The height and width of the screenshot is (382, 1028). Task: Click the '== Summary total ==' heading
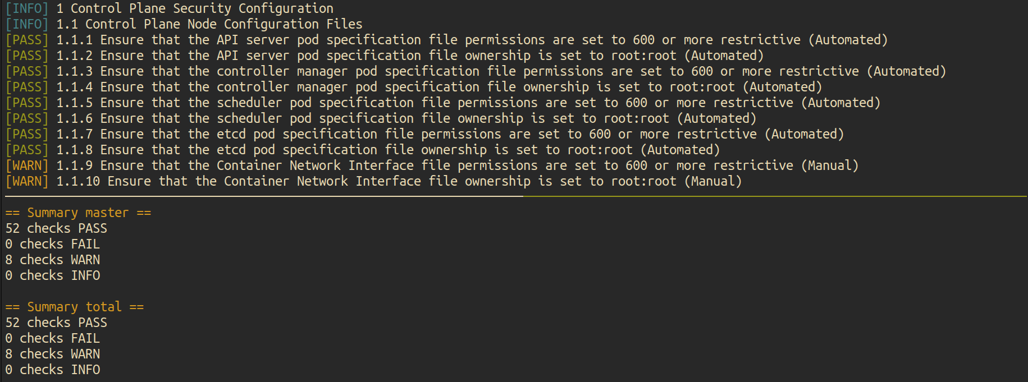75,307
